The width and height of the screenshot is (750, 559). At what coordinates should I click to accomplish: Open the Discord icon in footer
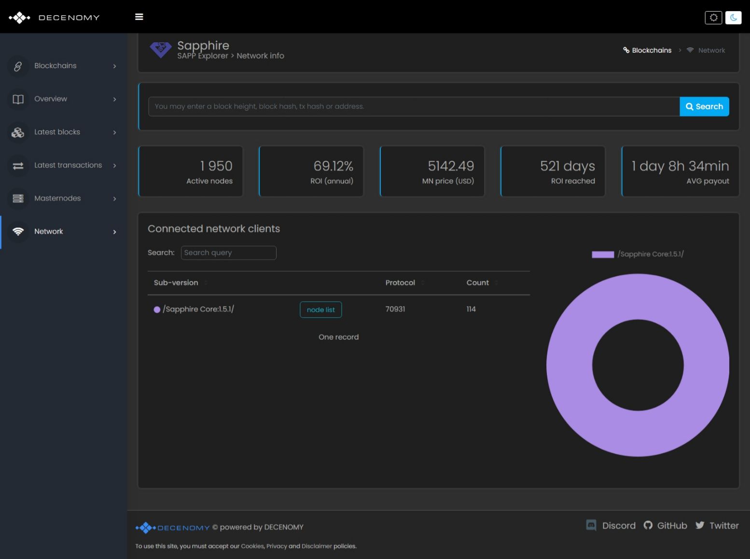591,525
